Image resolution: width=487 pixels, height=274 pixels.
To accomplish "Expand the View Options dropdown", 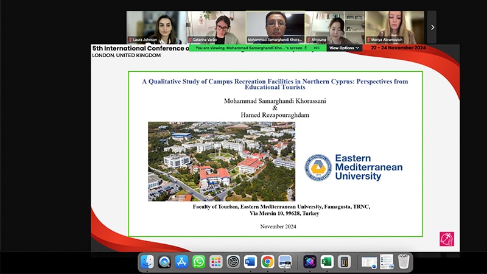I will click(x=345, y=47).
